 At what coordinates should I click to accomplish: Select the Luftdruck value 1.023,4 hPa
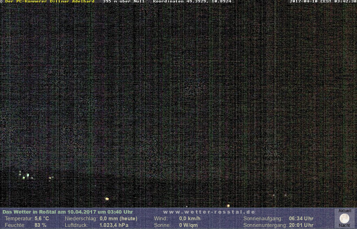pyautogui.click(x=114, y=225)
